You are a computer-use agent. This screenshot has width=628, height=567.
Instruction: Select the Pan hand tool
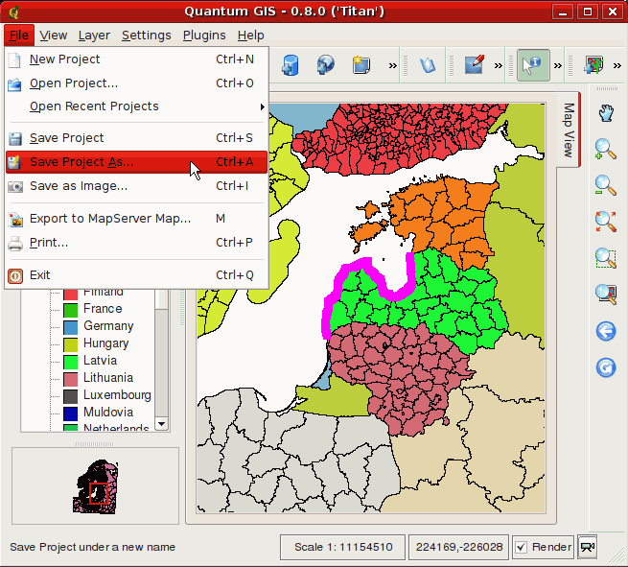pyautogui.click(x=606, y=113)
